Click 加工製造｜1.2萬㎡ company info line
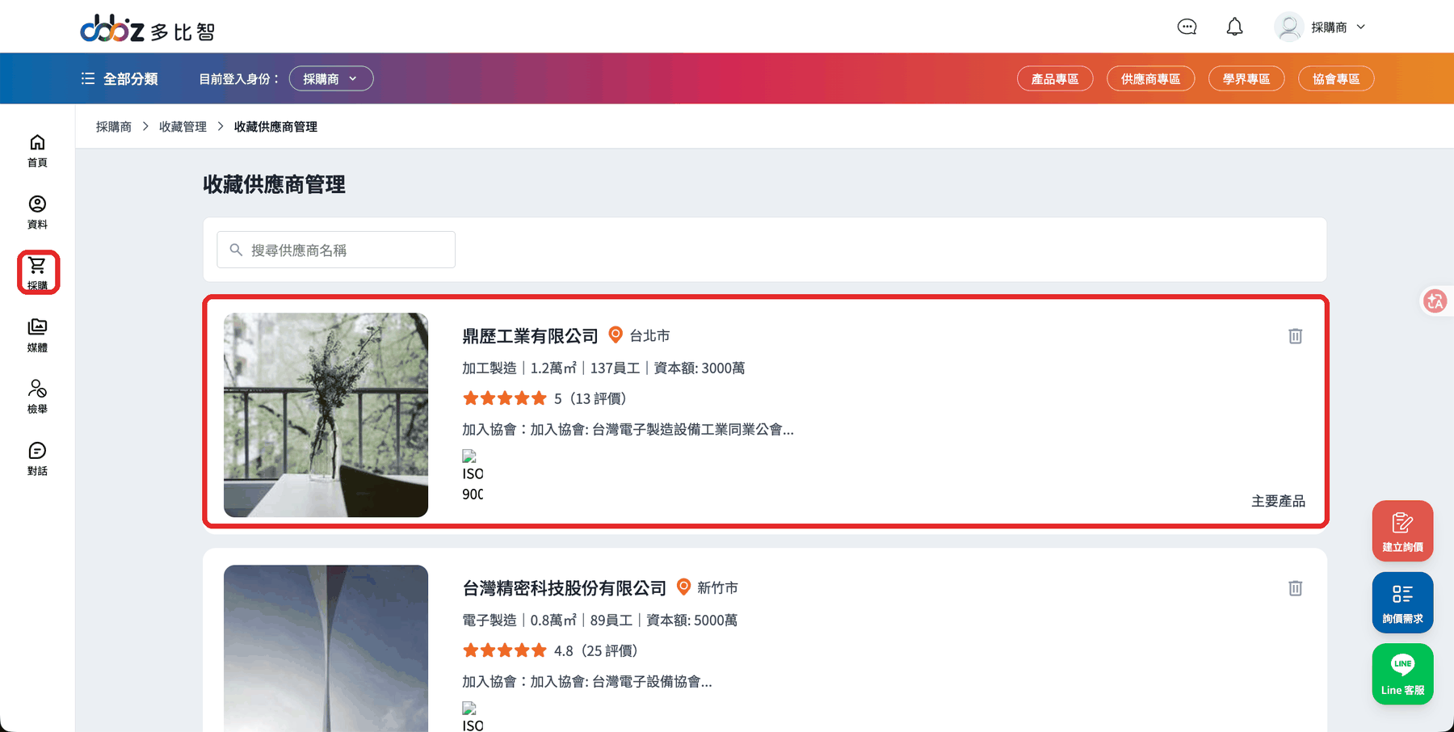This screenshot has width=1454, height=732. (x=603, y=368)
